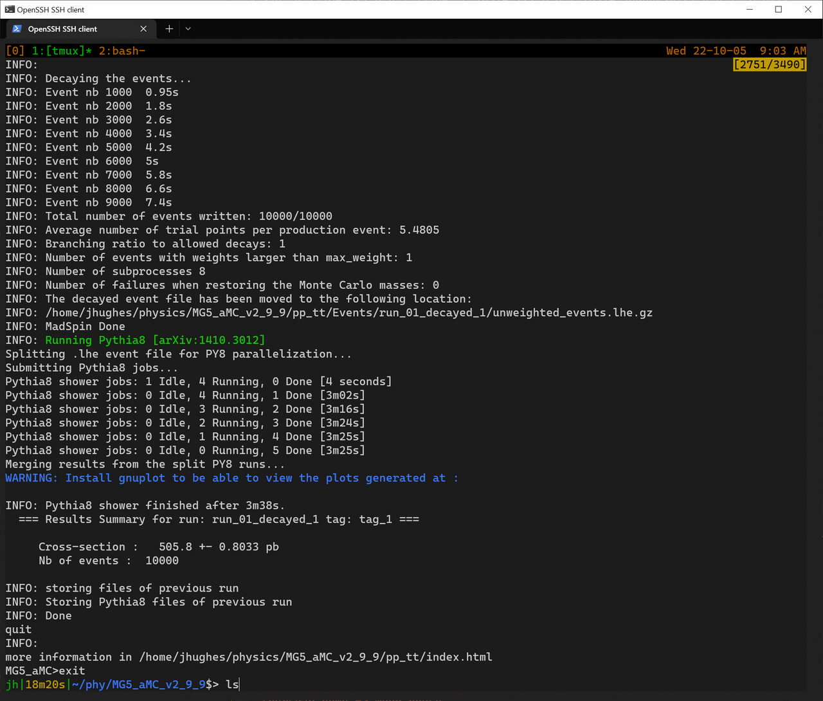The image size is (823, 701).
Task: Click the line 'Event nb 2000 1.8s'
Action: tap(89, 106)
